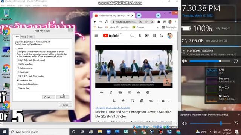Image resolution: width=241 pixels, height=135 pixels.
Task: Open the YouTube hamburger guide menu
Action: 96,36
